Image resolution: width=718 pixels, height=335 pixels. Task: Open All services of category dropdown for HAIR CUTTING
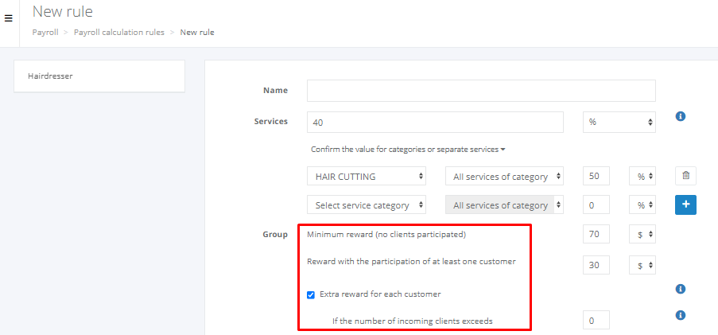click(504, 177)
